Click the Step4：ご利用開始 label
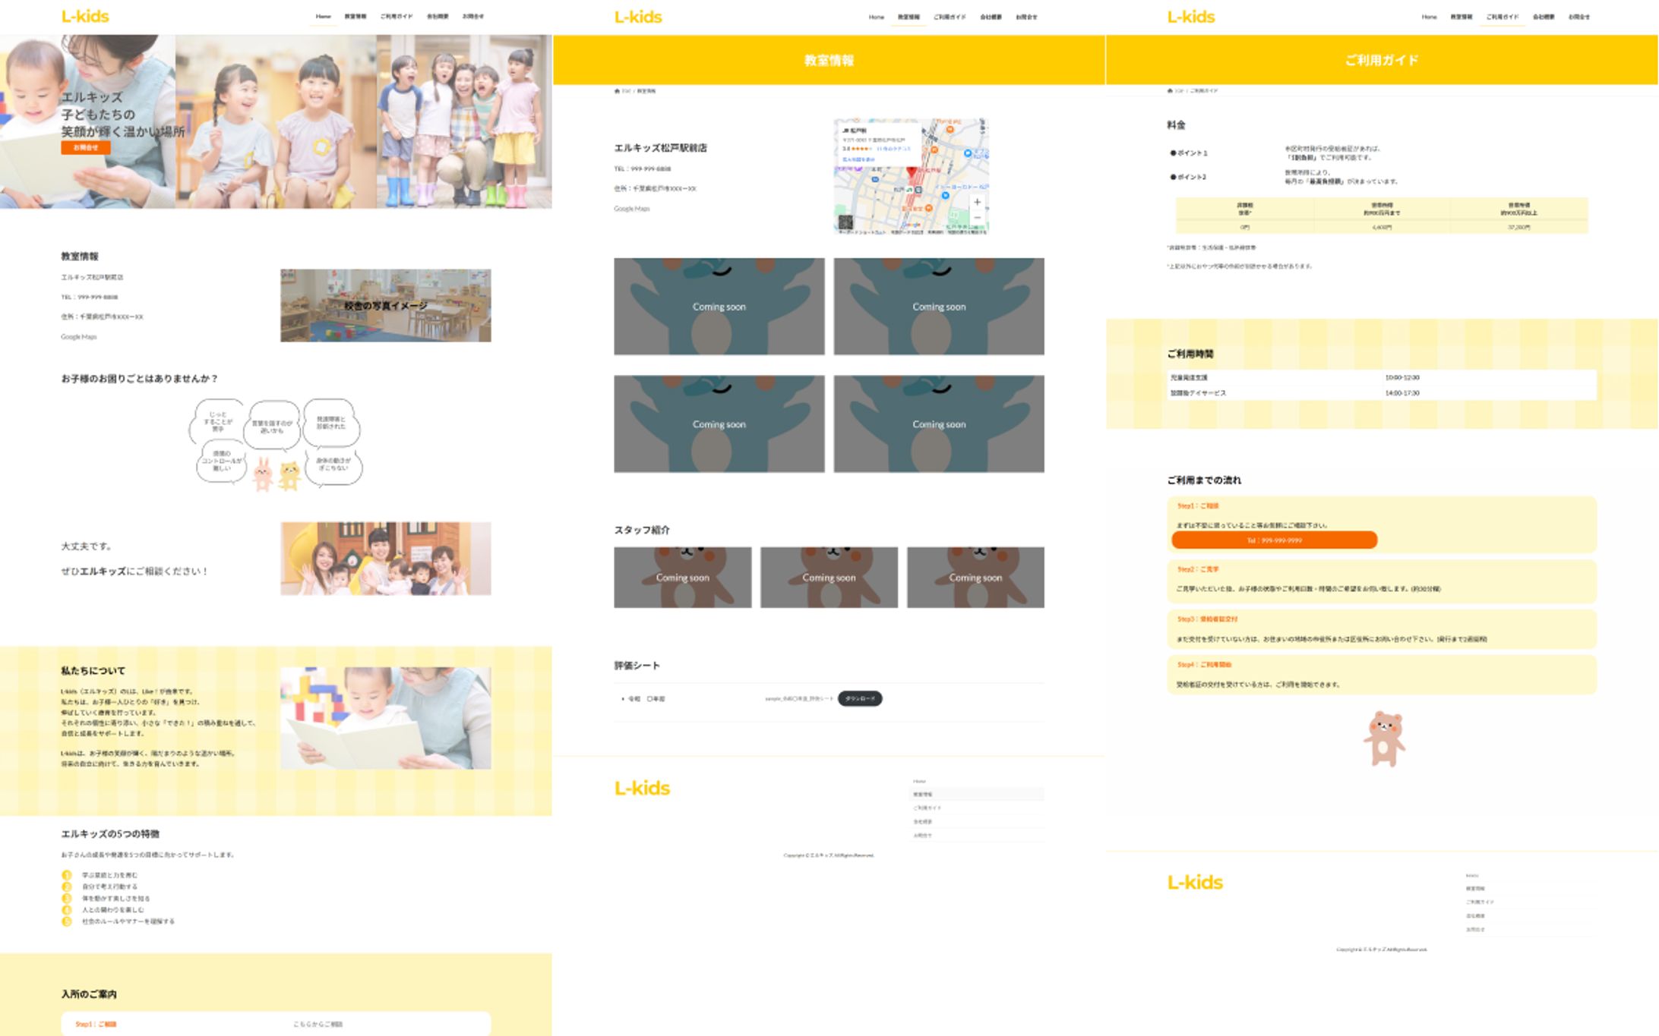The image size is (1659, 1036). [1204, 665]
